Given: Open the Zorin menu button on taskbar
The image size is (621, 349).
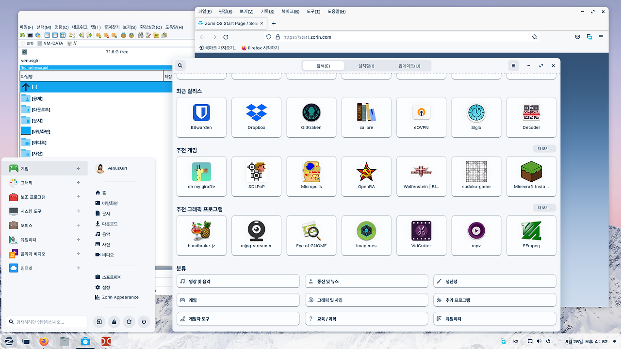Looking at the screenshot, I should point(9,341).
